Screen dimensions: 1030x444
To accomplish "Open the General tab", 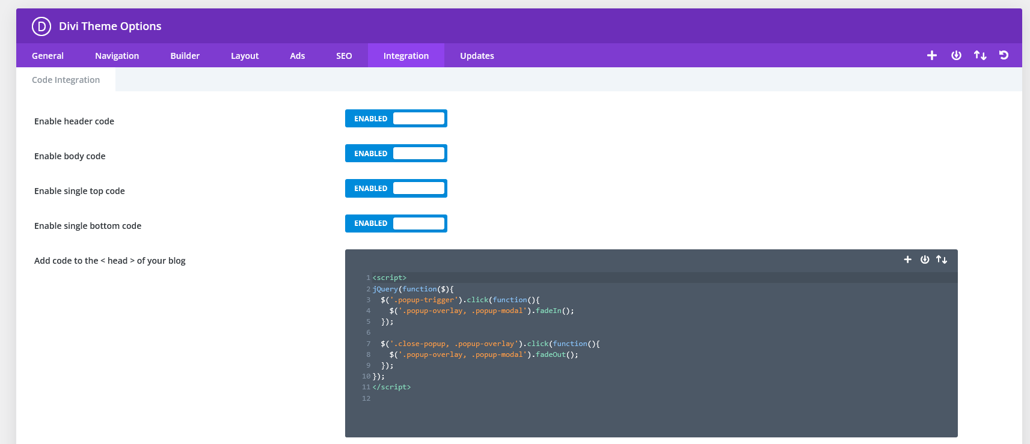I will tap(48, 56).
